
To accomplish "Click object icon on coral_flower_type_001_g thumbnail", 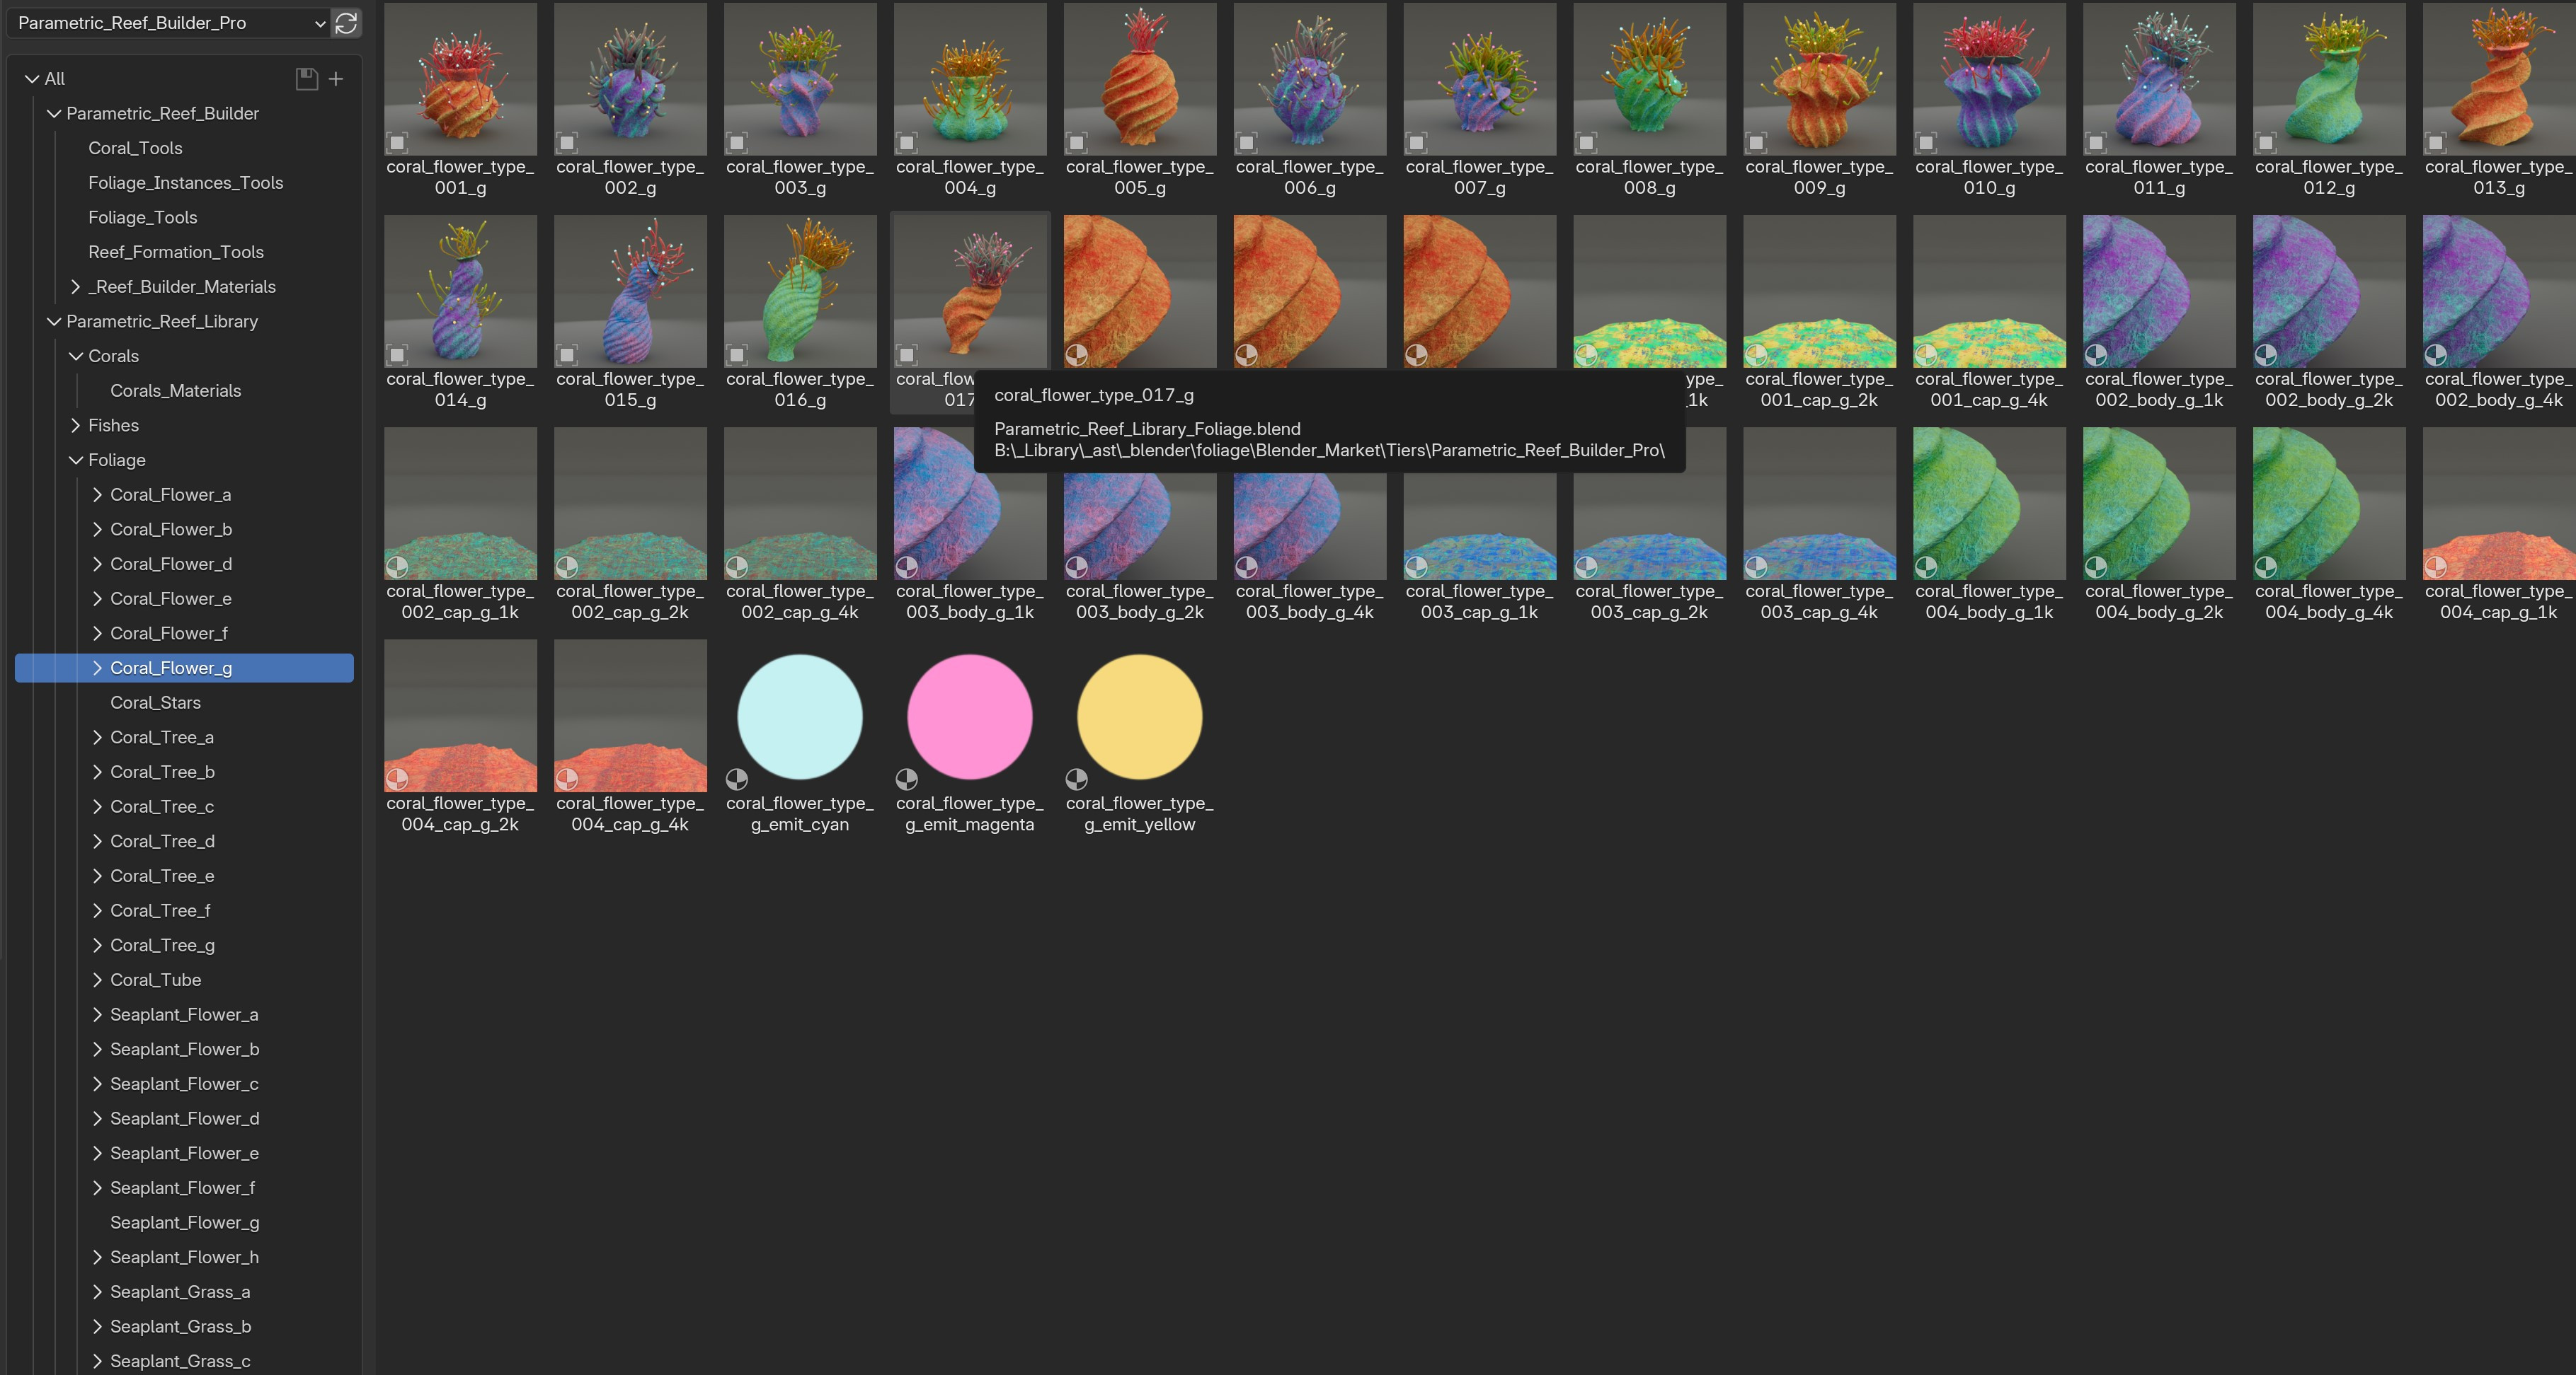I will point(397,142).
